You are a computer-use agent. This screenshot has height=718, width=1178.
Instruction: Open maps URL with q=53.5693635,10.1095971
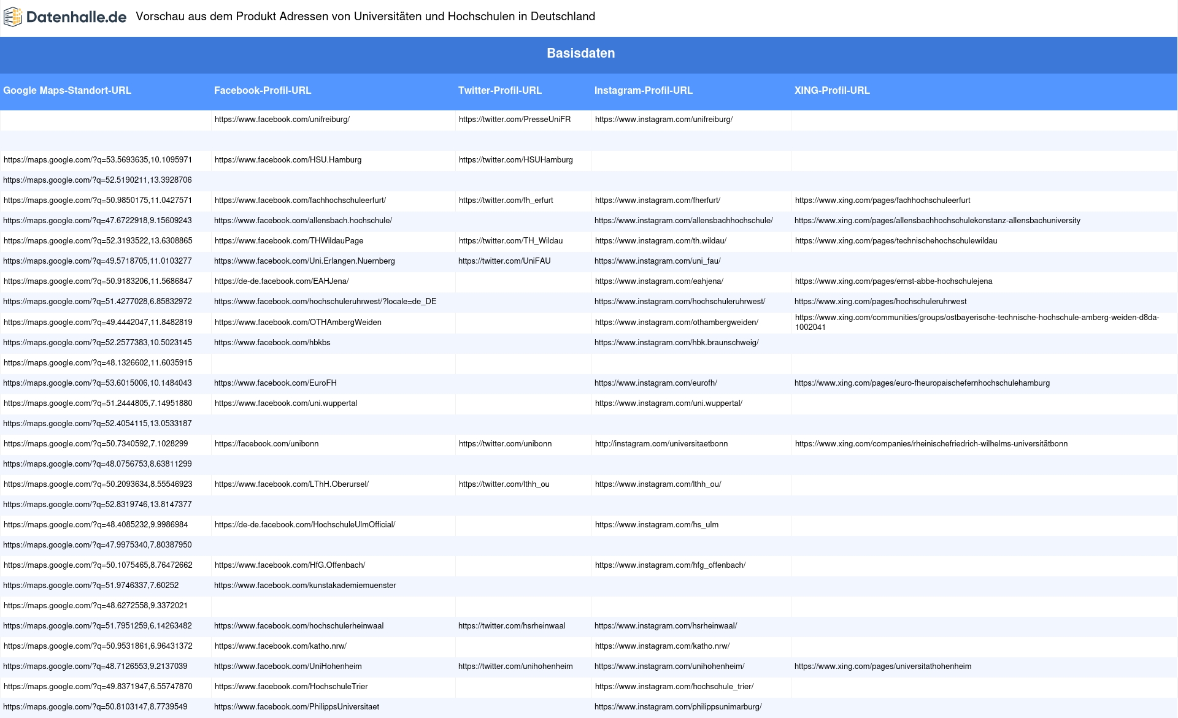pyautogui.click(x=98, y=160)
